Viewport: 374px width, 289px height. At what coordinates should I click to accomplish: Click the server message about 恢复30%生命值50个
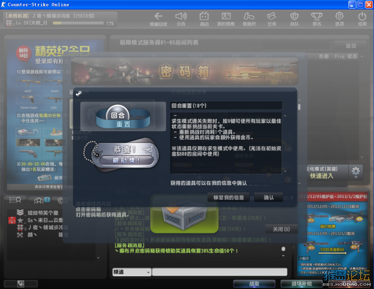[x=176, y=251]
